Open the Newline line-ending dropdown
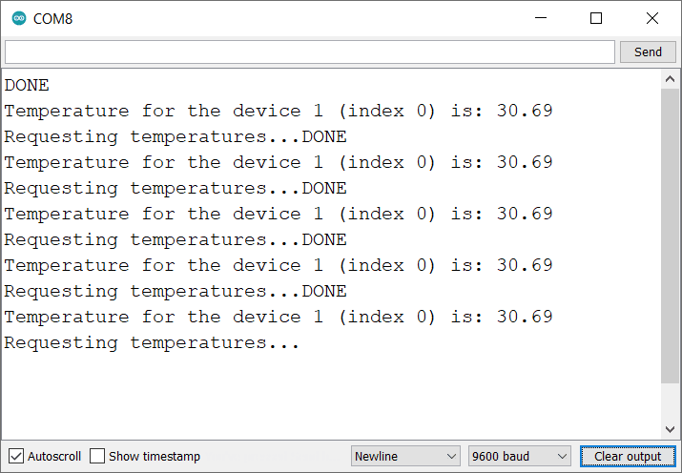 405,456
